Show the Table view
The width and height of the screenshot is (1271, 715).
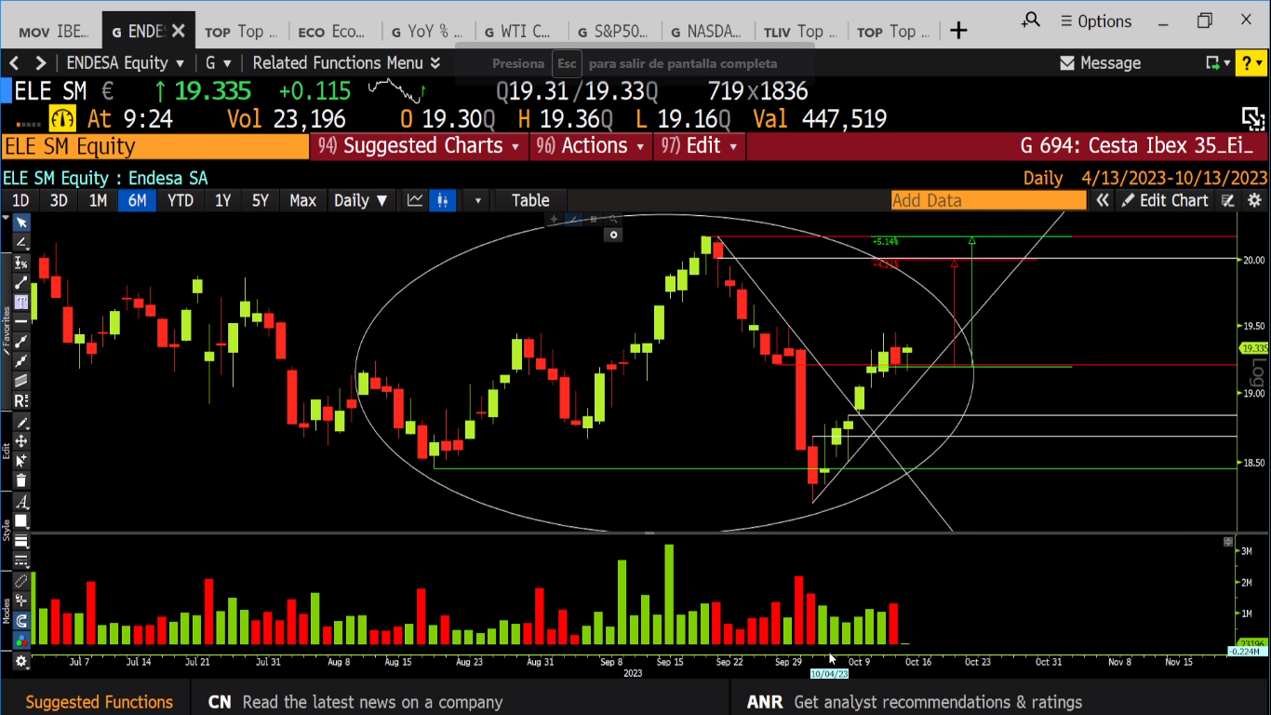(530, 200)
